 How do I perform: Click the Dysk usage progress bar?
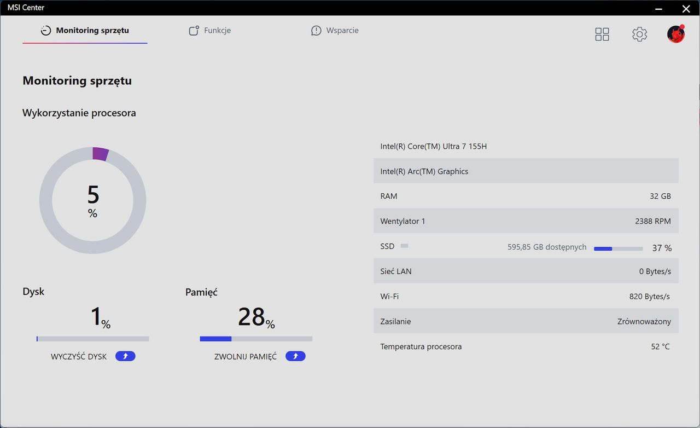point(92,339)
